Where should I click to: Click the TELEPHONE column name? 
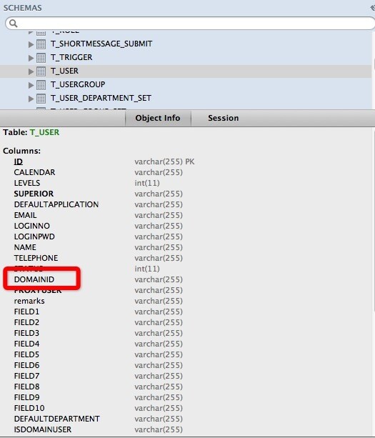click(x=36, y=258)
